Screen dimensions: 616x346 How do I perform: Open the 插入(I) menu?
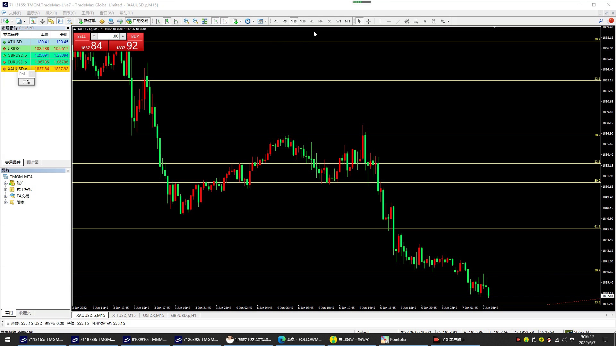(51, 13)
